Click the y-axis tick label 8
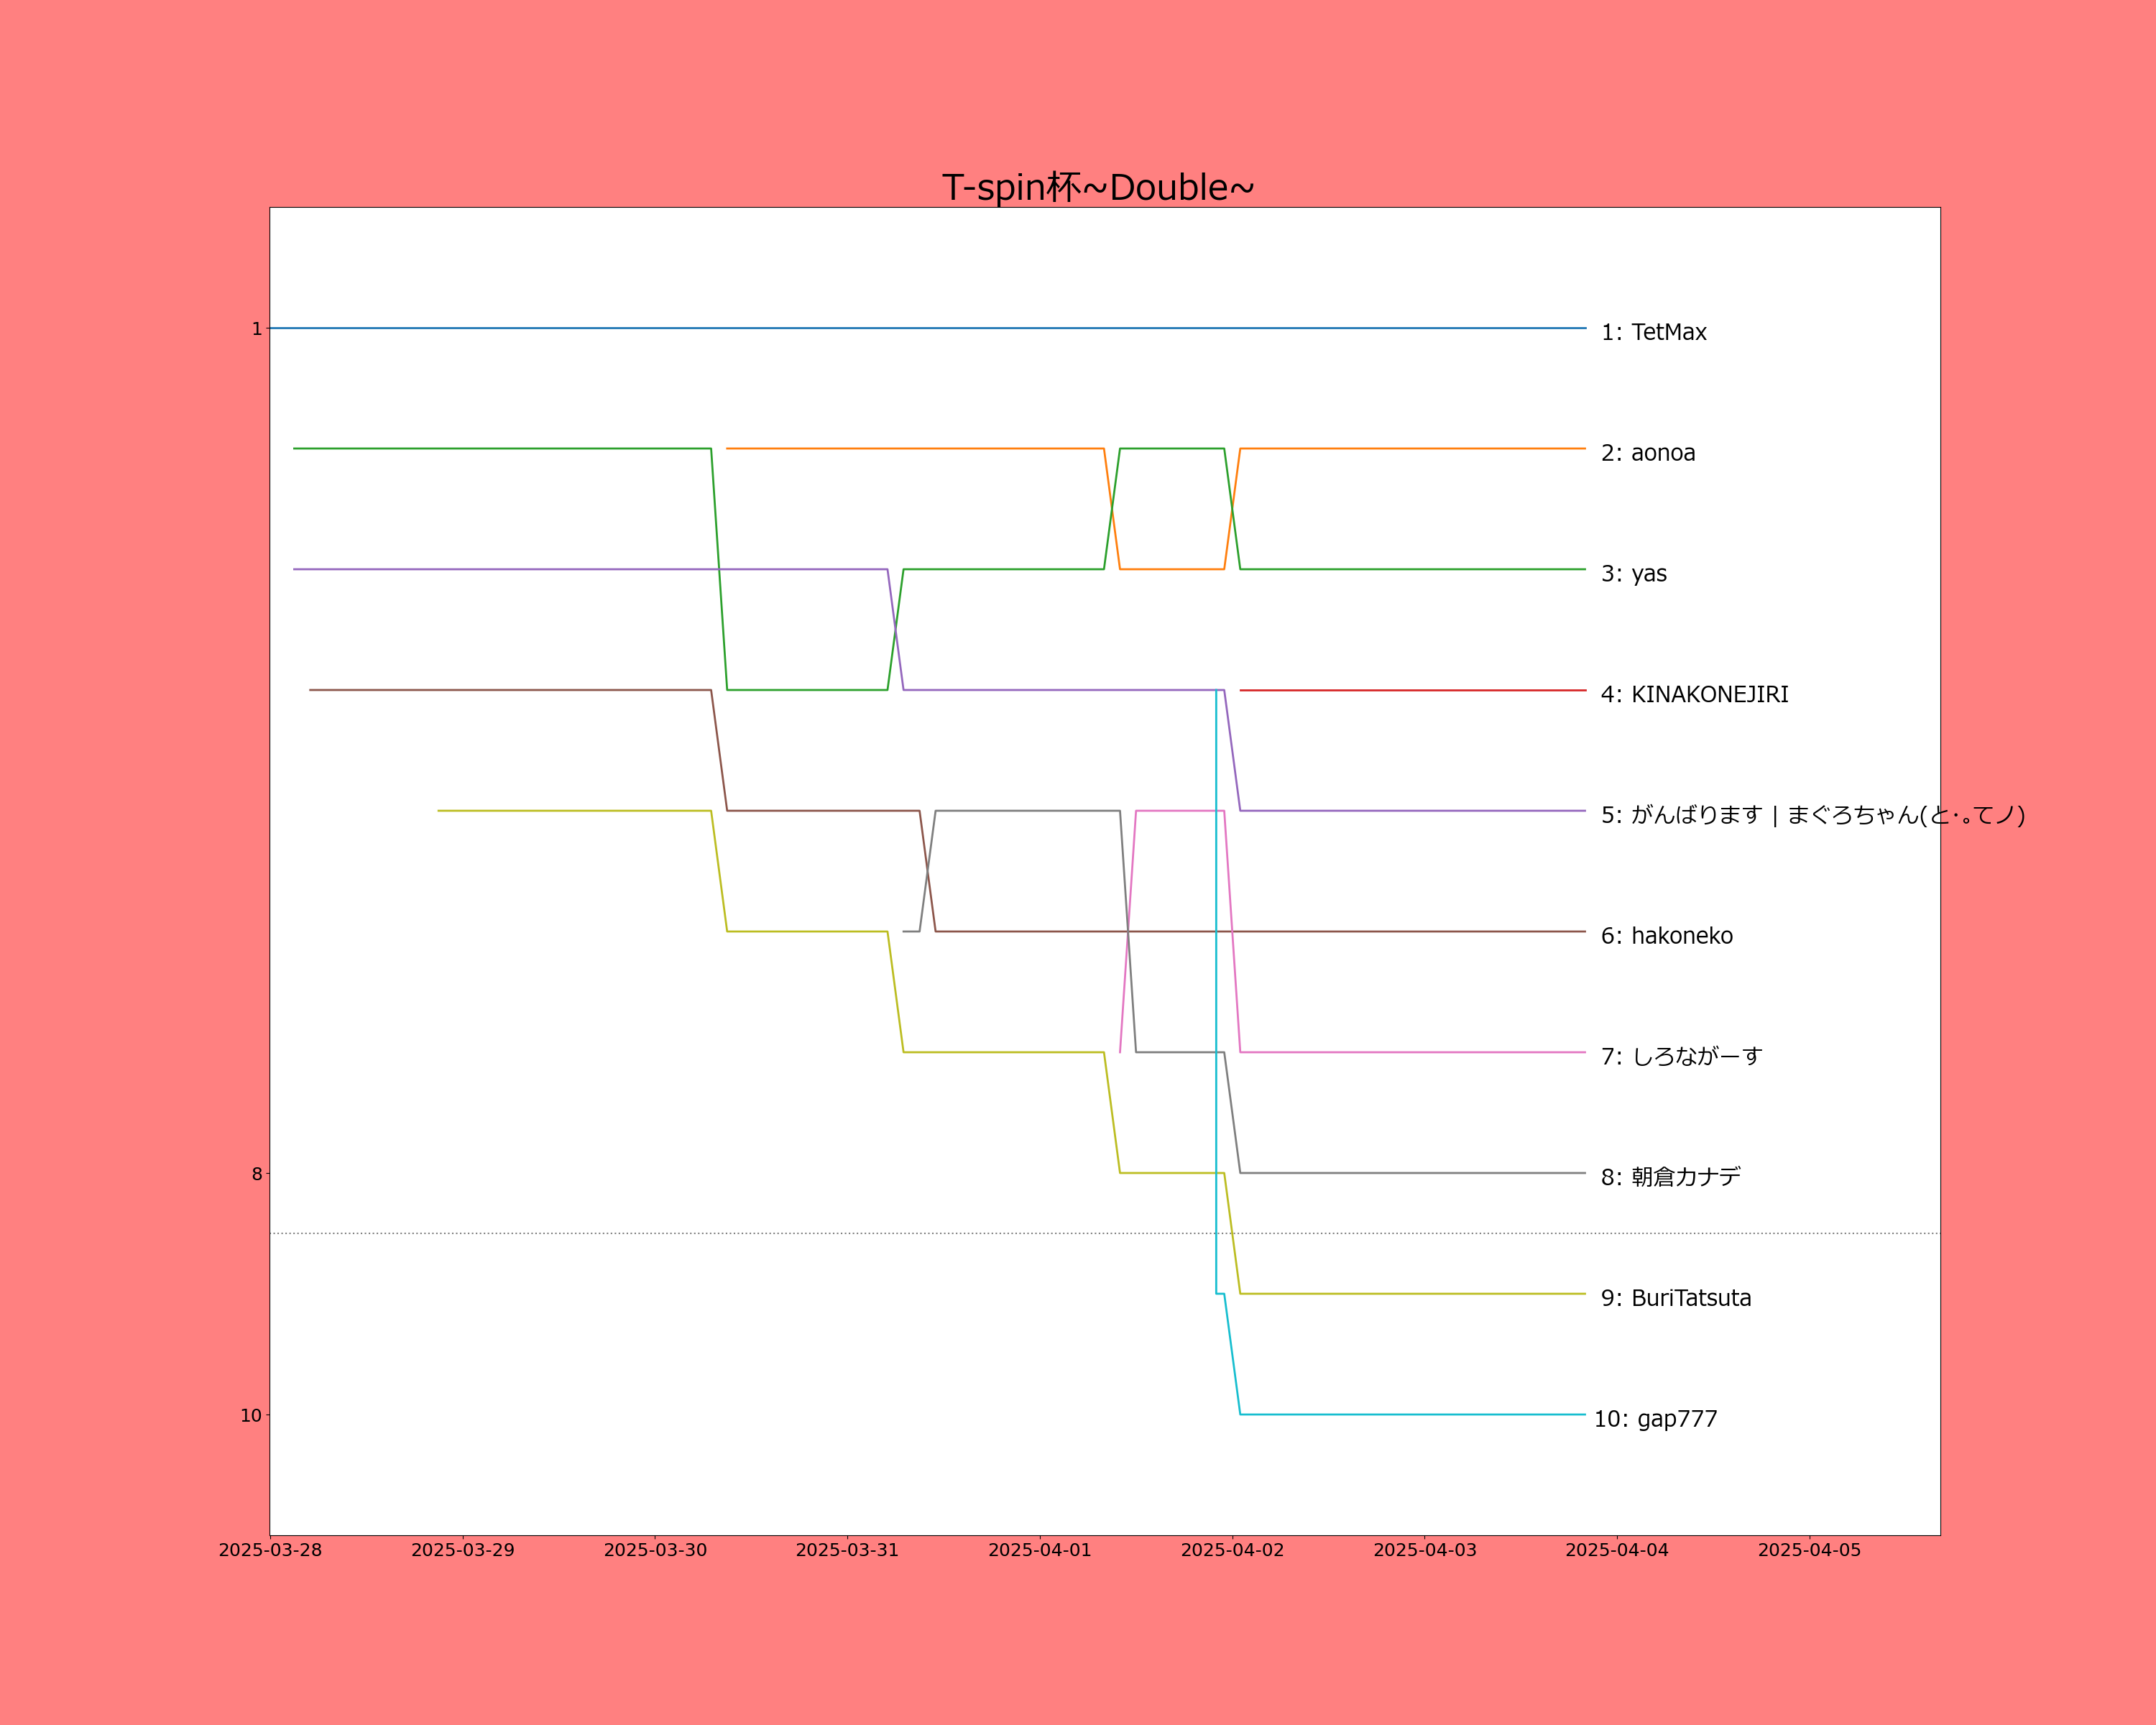Viewport: 2156px width, 1725px height. click(x=256, y=1174)
